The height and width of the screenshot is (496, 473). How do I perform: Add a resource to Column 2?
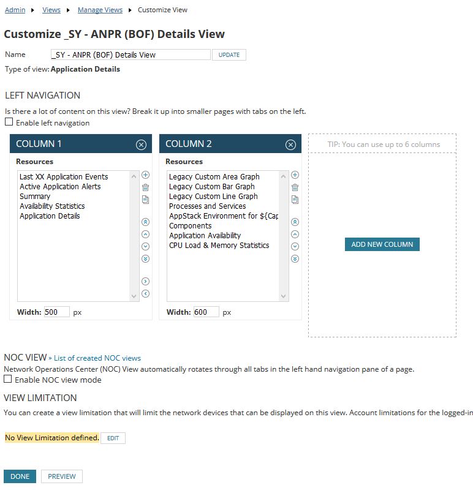click(x=295, y=175)
